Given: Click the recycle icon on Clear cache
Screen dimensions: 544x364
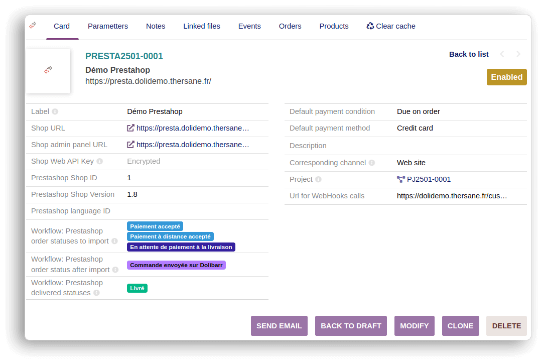Looking at the screenshot, I should pyautogui.click(x=370, y=26).
